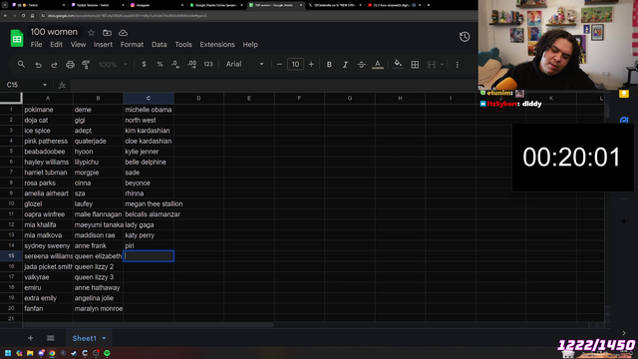Star the 100 women document
The height and width of the screenshot is (359, 638).
(x=91, y=33)
